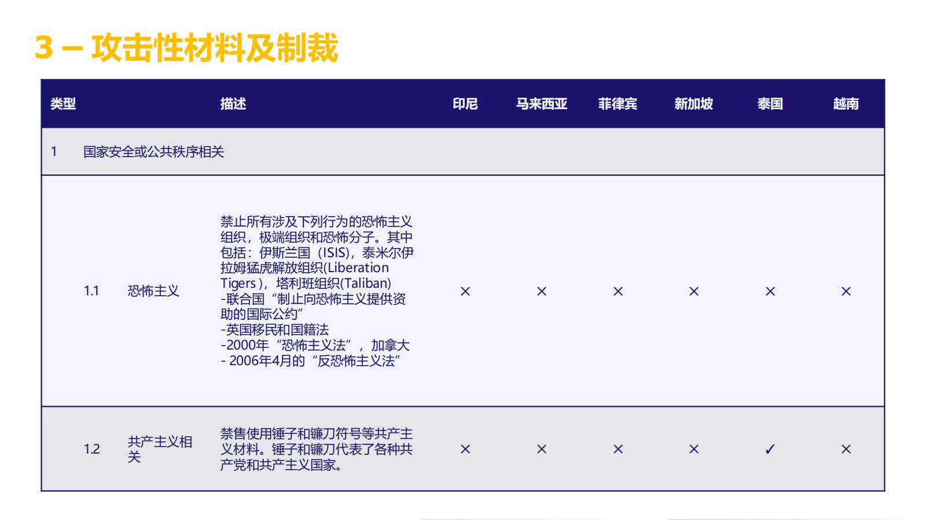Viewport: 926px width, 520px height.
Task: Click the X mark for 恐怖主义 under 菲律宾
Action: coord(618,291)
